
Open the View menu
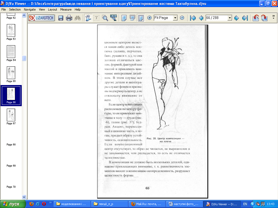tap(42, 9)
